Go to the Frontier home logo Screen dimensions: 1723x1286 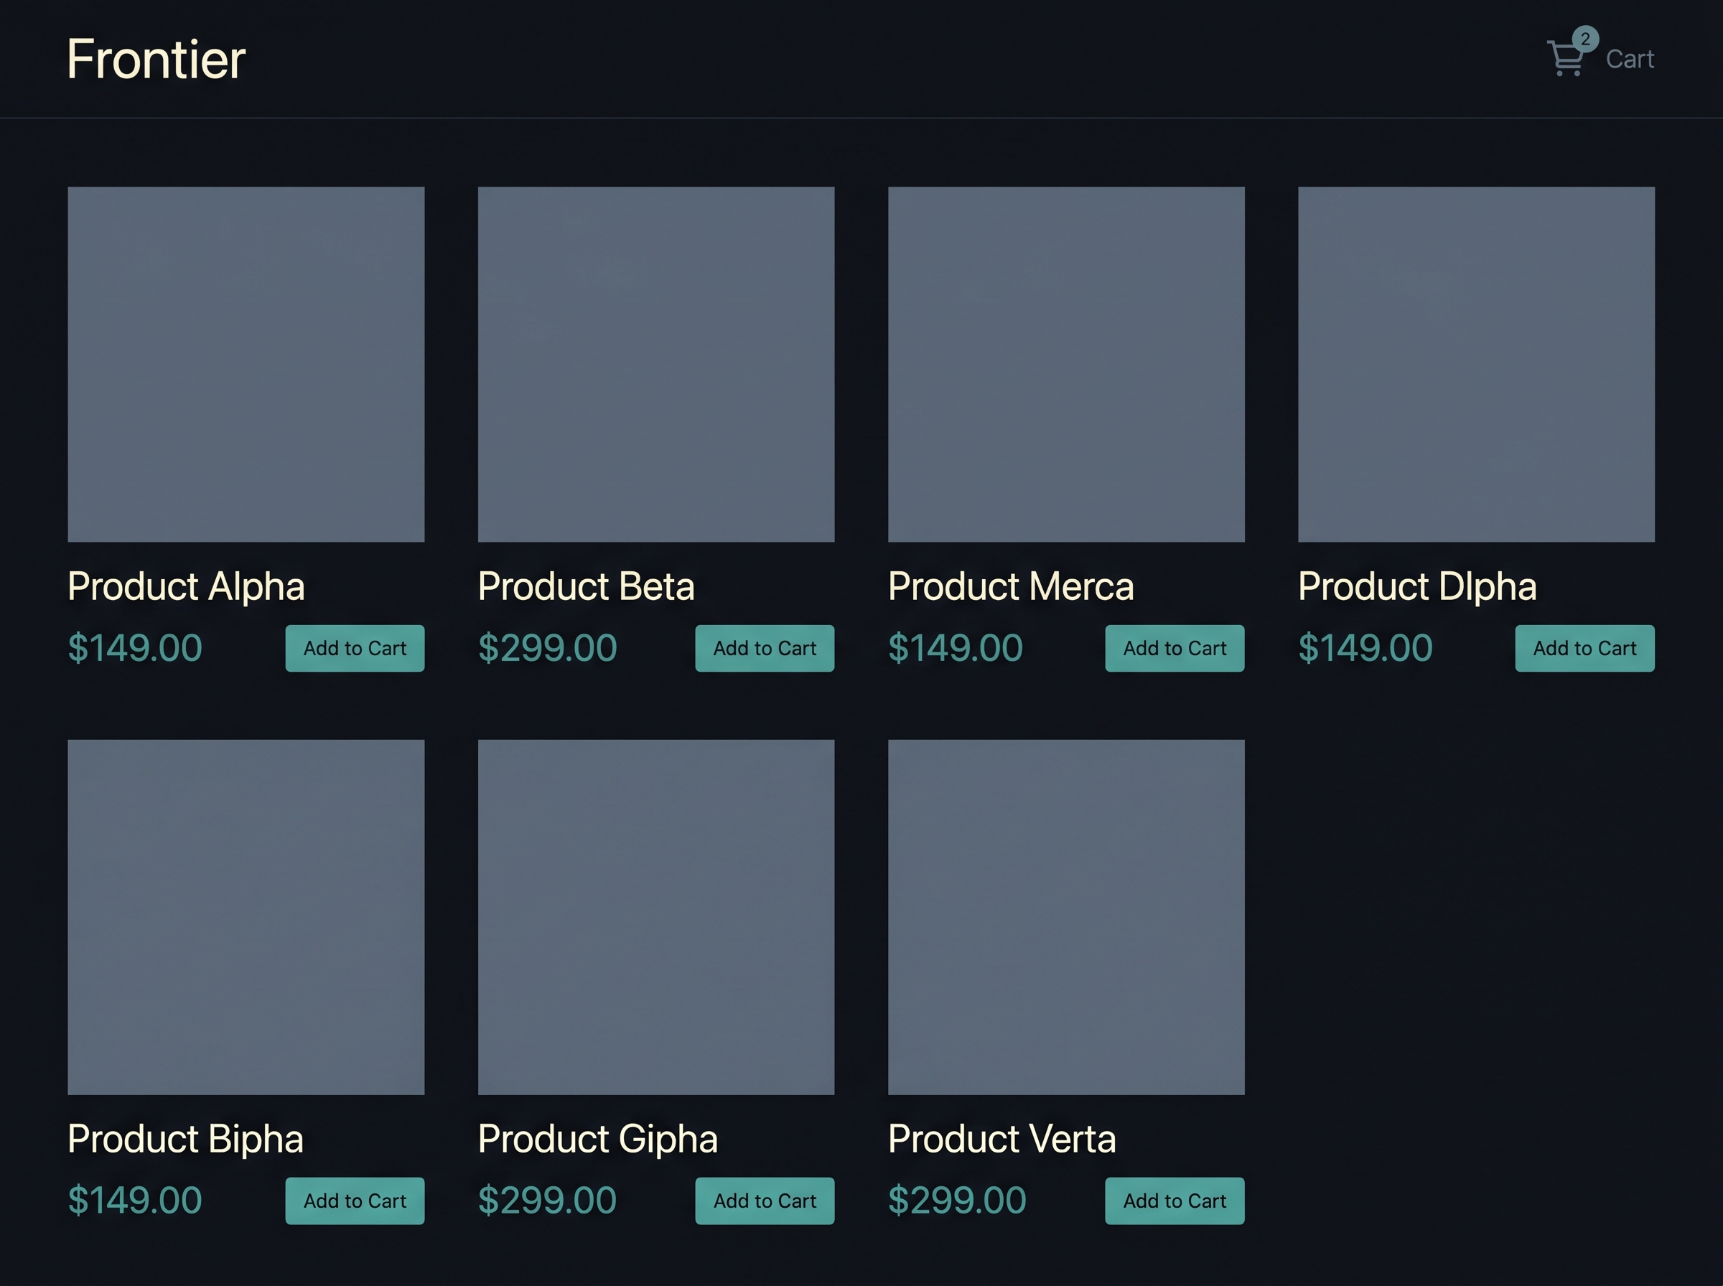click(156, 59)
